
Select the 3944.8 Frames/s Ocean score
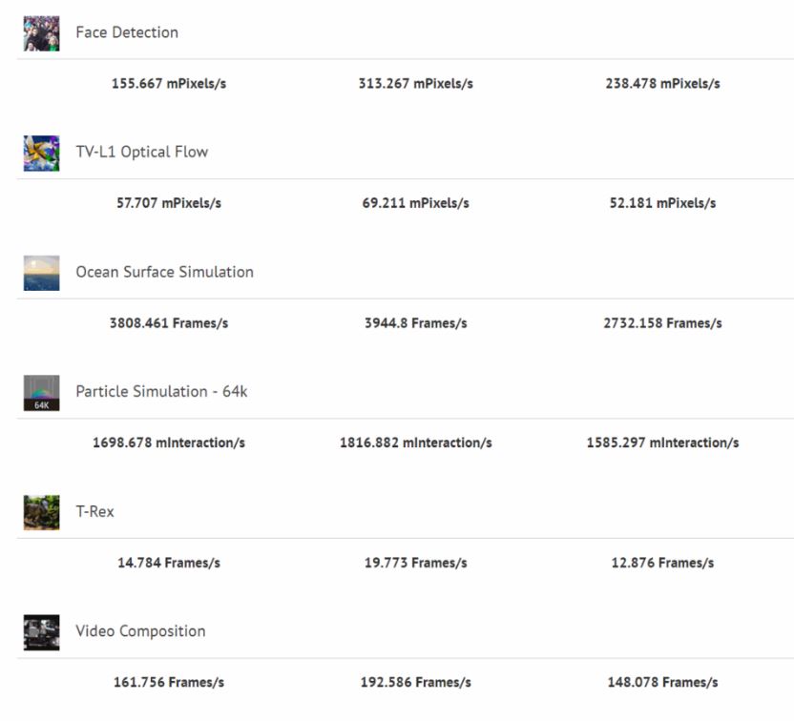(x=415, y=323)
